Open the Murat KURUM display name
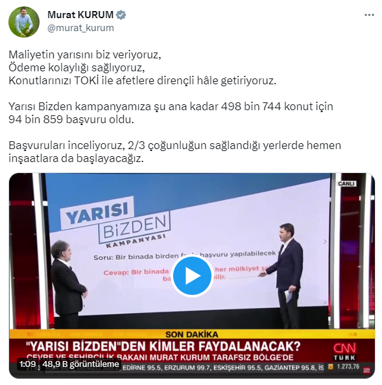Screen dimensions: 382x385 (80, 15)
